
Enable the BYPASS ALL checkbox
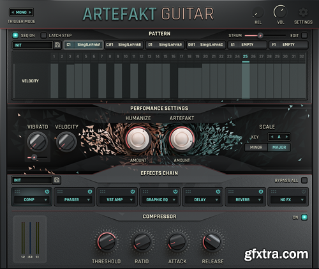point(304,180)
